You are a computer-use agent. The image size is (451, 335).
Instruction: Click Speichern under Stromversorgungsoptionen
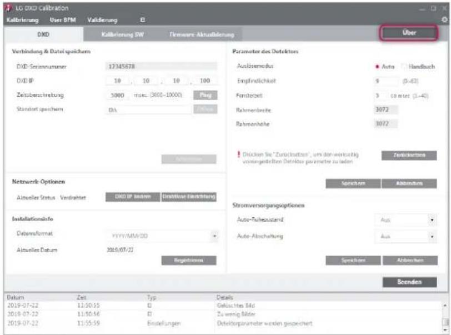(353, 260)
